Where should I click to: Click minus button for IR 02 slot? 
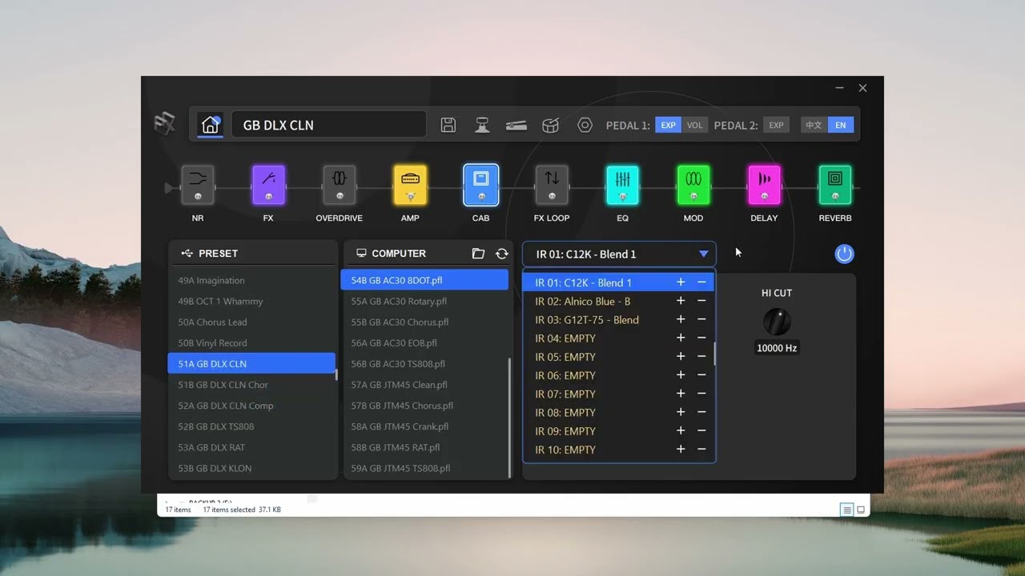tap(701, 301)
